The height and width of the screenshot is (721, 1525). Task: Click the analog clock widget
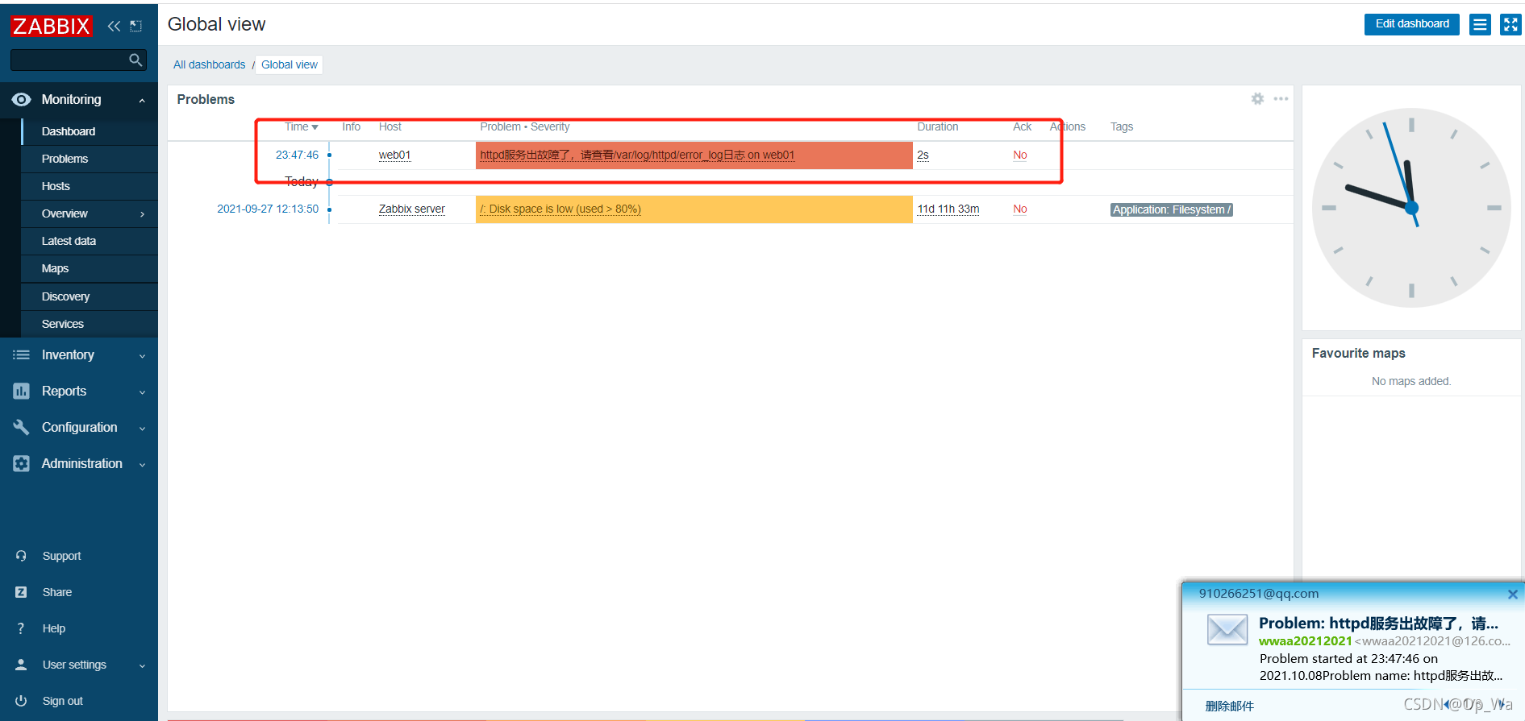coord(1411,208)
